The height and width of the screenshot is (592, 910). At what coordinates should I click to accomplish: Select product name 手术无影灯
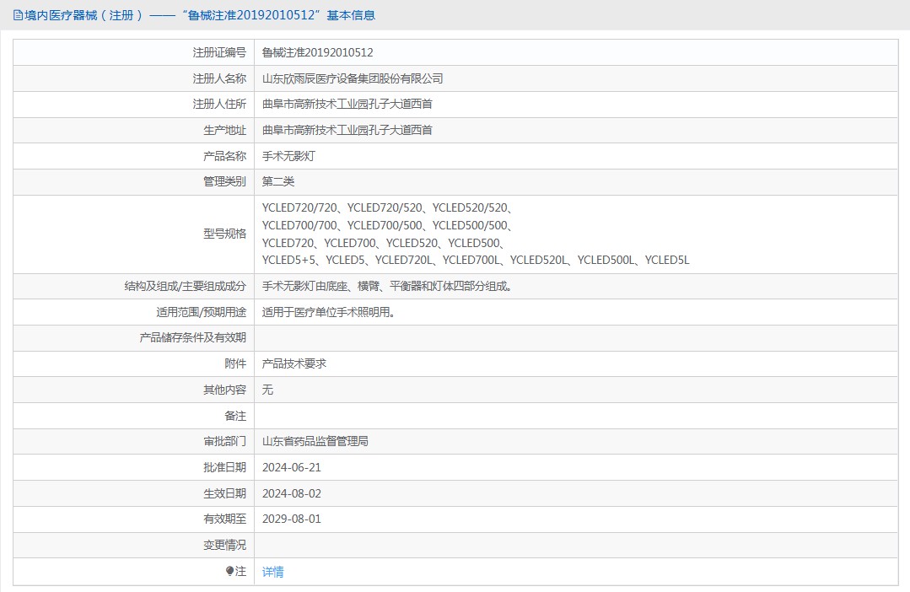(288, 156)
